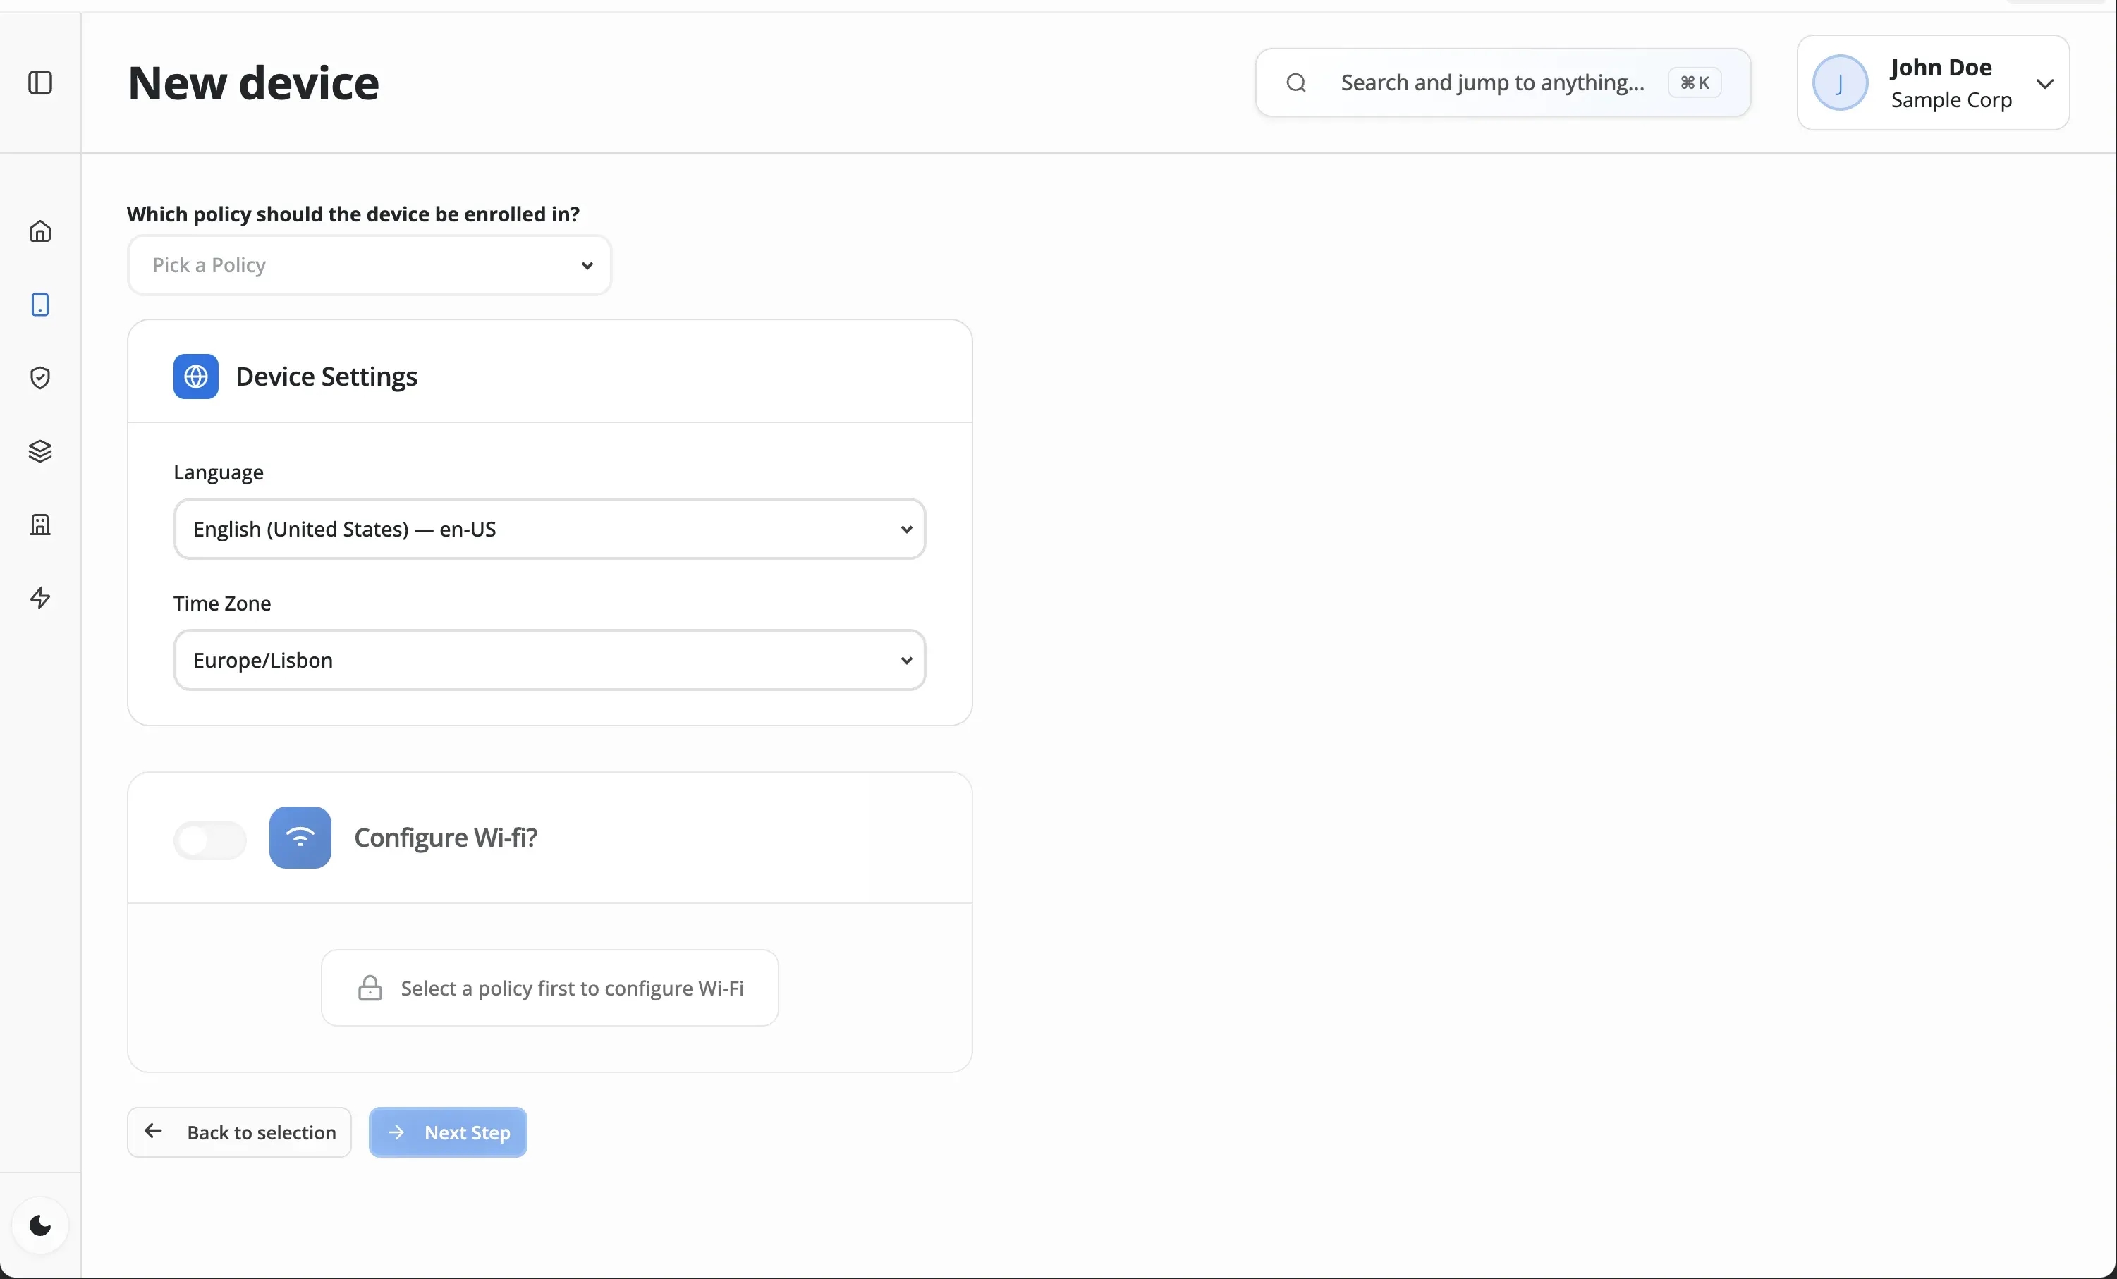Click the lock icon in Wi-Fi notice
This screenshot has width=2117, height=1279.
point(370,988)
